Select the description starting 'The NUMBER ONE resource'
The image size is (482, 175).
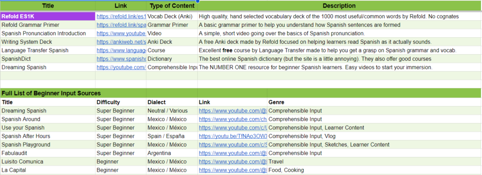pyautogui.click(x=339, y=67)
